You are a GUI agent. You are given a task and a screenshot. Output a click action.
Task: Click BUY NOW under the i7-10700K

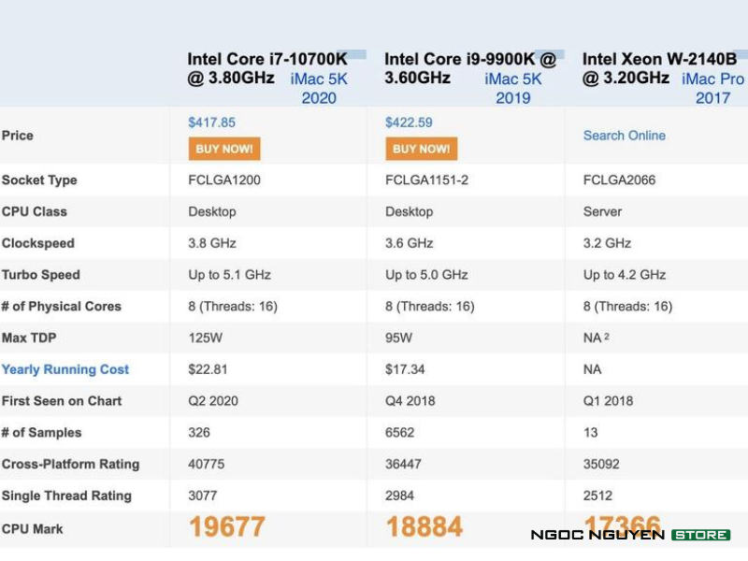[224, 149]
